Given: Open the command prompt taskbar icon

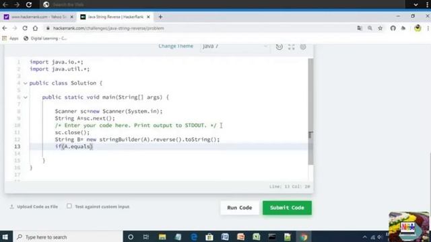Looking at the screenshot, I should pos(272,237).
